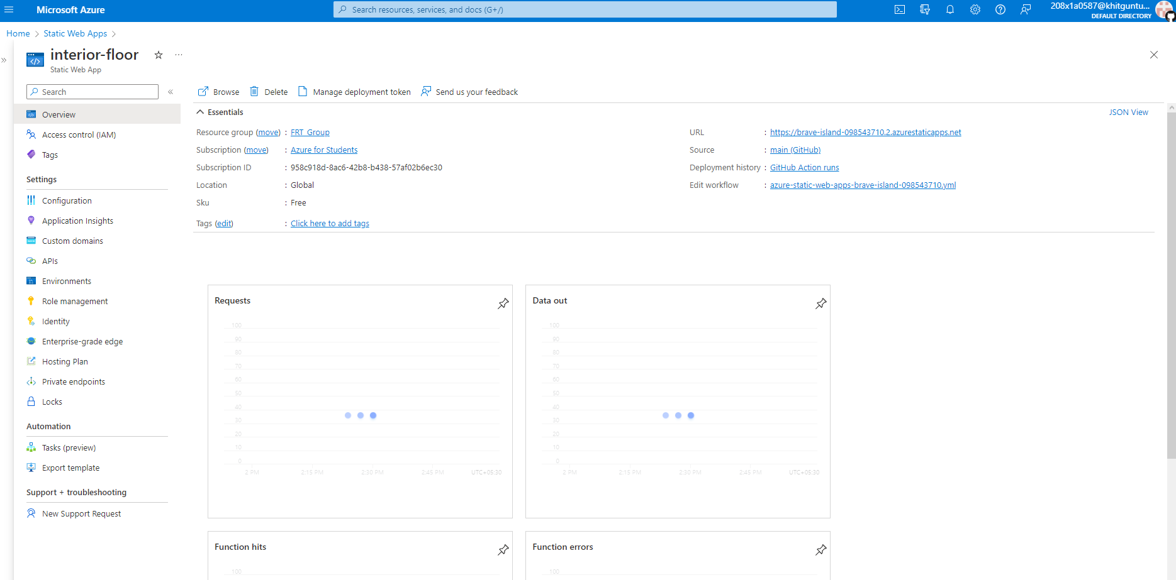The width and height of the screenshot is (1176, 580).
Task: Open the Help icon in the top bar
Action: [1000, 9]
